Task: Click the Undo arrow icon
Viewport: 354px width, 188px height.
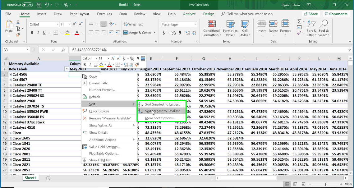Action: coord(47,5)
